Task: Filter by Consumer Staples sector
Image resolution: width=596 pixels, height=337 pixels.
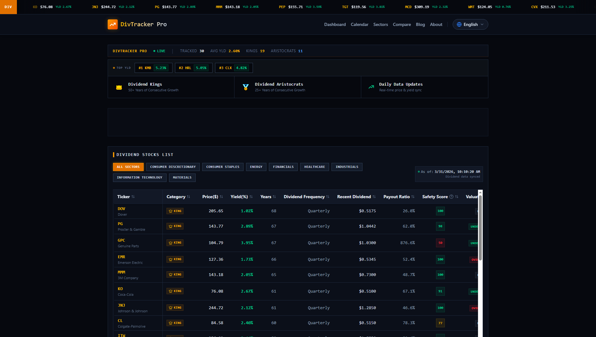Action: (x=223, y=167)
